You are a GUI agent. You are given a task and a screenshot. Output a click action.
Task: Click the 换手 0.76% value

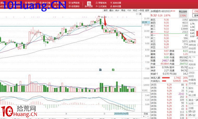(165, 67)
